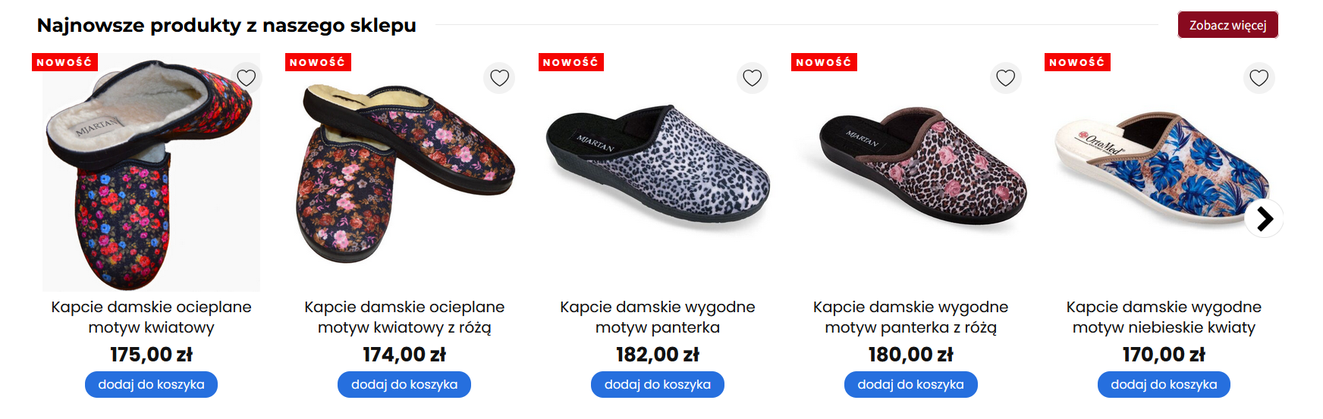Viewport: 1323px width, 419px height.
Task: Click heart on panther rose slippers
Action: tap(1005, 78)
